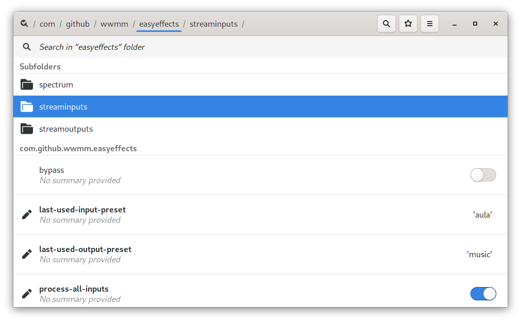Navigate to the easyeffects breadcrumb segment
Screen dimensions: 521x322
(159, 24)
